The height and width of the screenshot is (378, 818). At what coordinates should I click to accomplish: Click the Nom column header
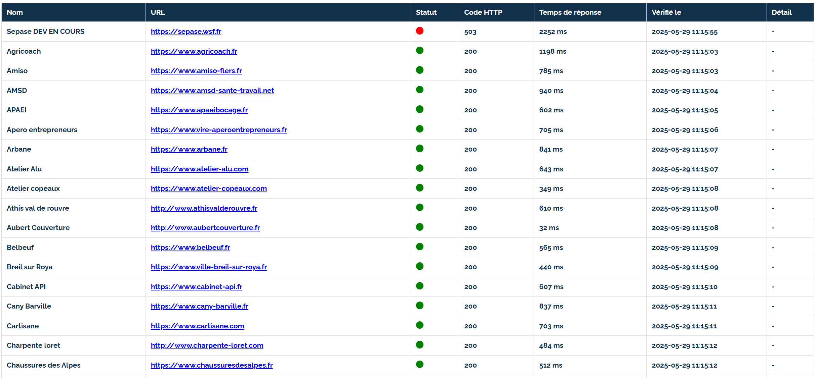click(74, 12)
